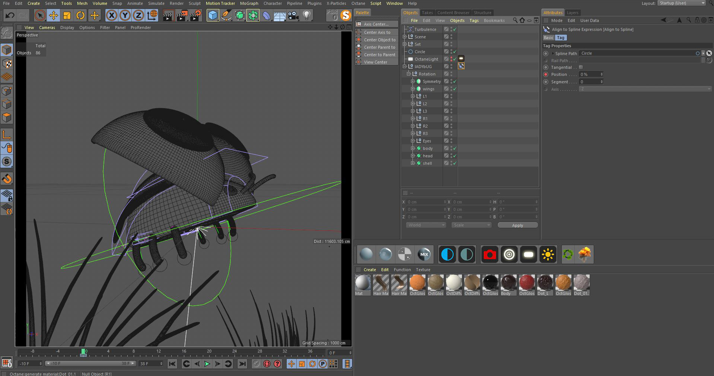Toggle Z axis lock
The width and height of the screenshot is (714, 376).
[x=138, y=15]
